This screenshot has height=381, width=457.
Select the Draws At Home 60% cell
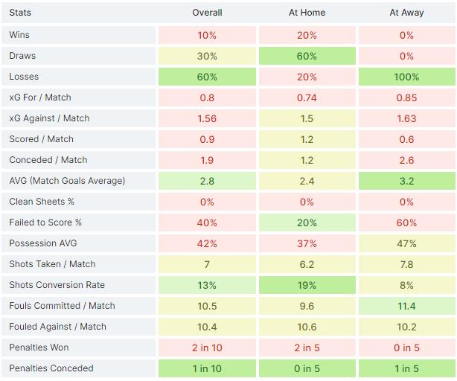click(x=307, y=56)
